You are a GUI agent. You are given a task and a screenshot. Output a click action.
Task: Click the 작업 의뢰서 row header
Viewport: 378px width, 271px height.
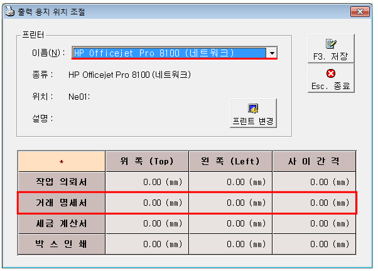pyautogui.click(x=62, y=182)
